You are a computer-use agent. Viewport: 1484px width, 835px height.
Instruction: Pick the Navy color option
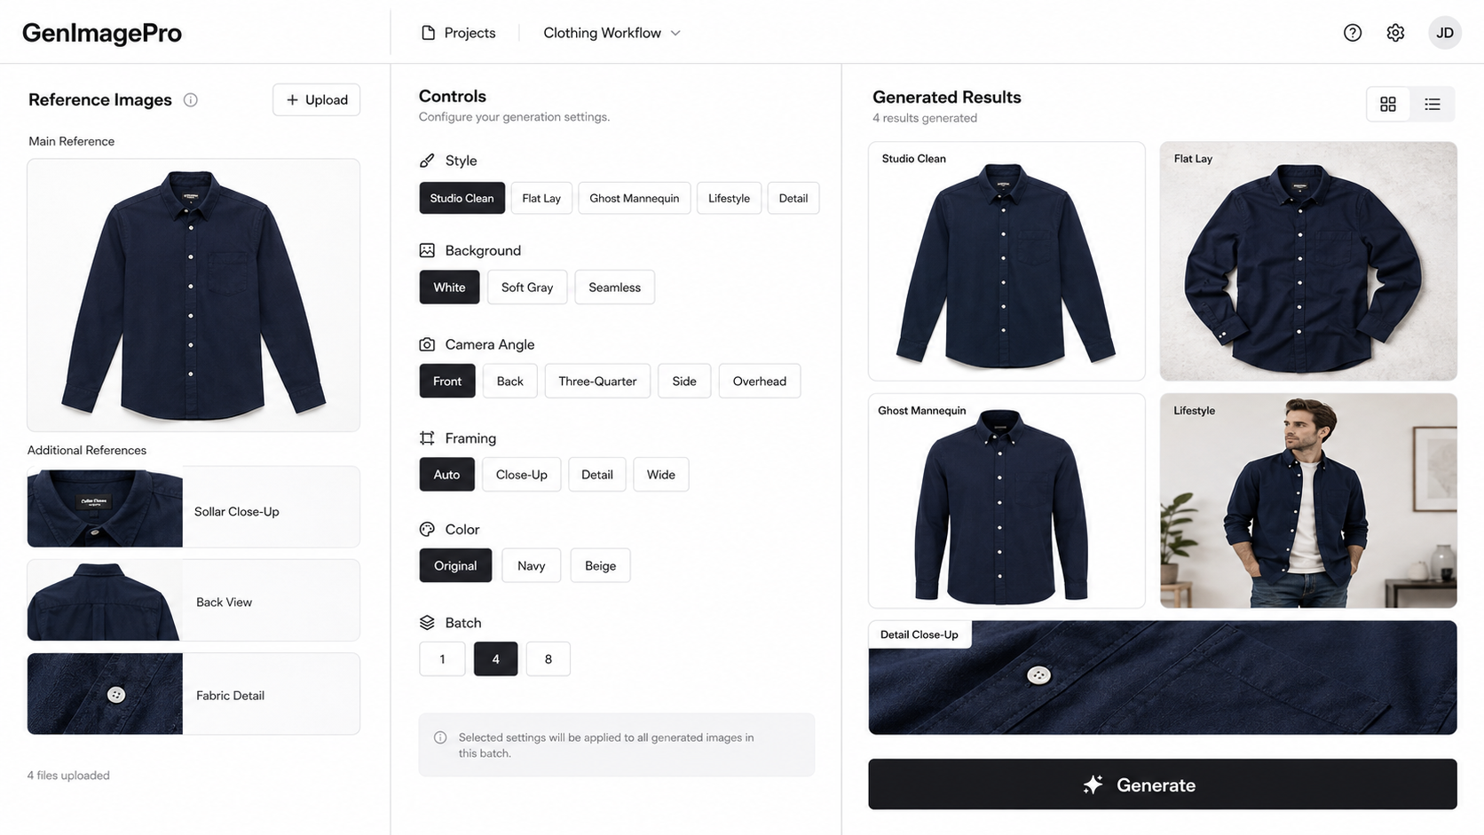click(x=532, y=566)
